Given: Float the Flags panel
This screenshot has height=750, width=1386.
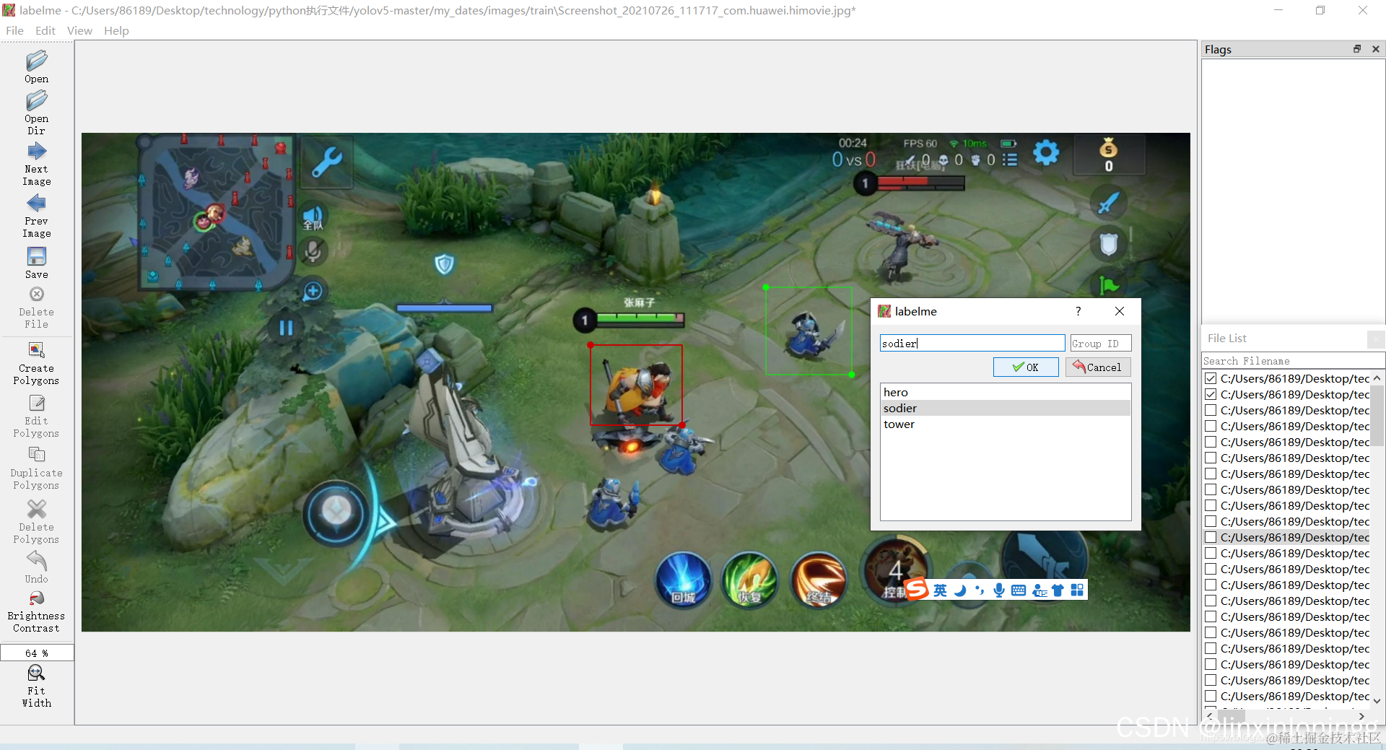Looking at the screenshot, I should pos(1357,49).
